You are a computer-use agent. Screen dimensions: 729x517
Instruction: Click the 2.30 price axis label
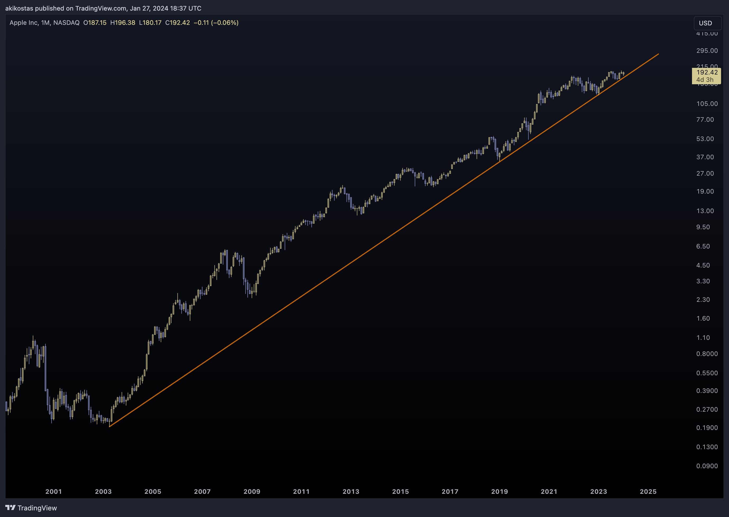pyautogui.click(x=703, y=300)
